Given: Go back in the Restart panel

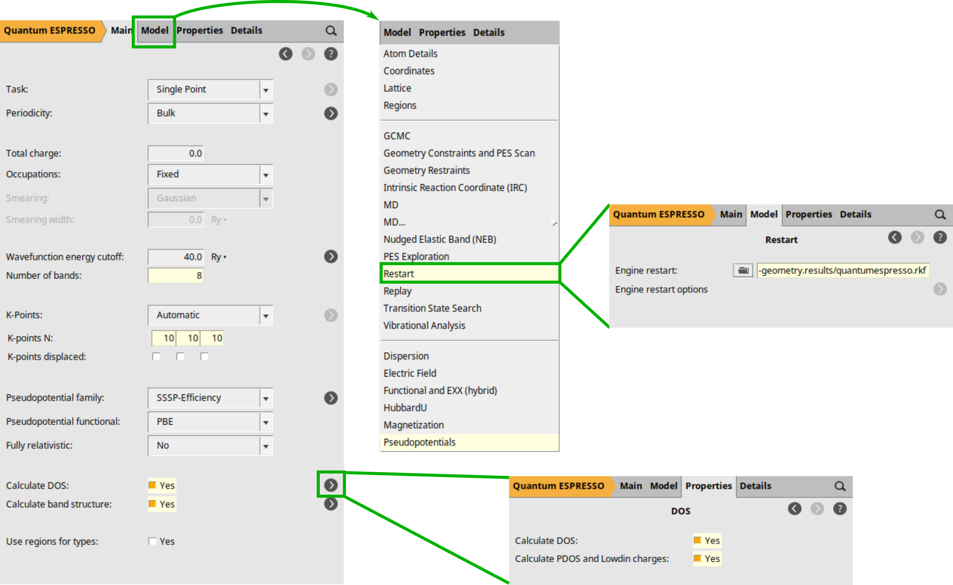Looking at the screenshot, I should (x=895, y=237).
